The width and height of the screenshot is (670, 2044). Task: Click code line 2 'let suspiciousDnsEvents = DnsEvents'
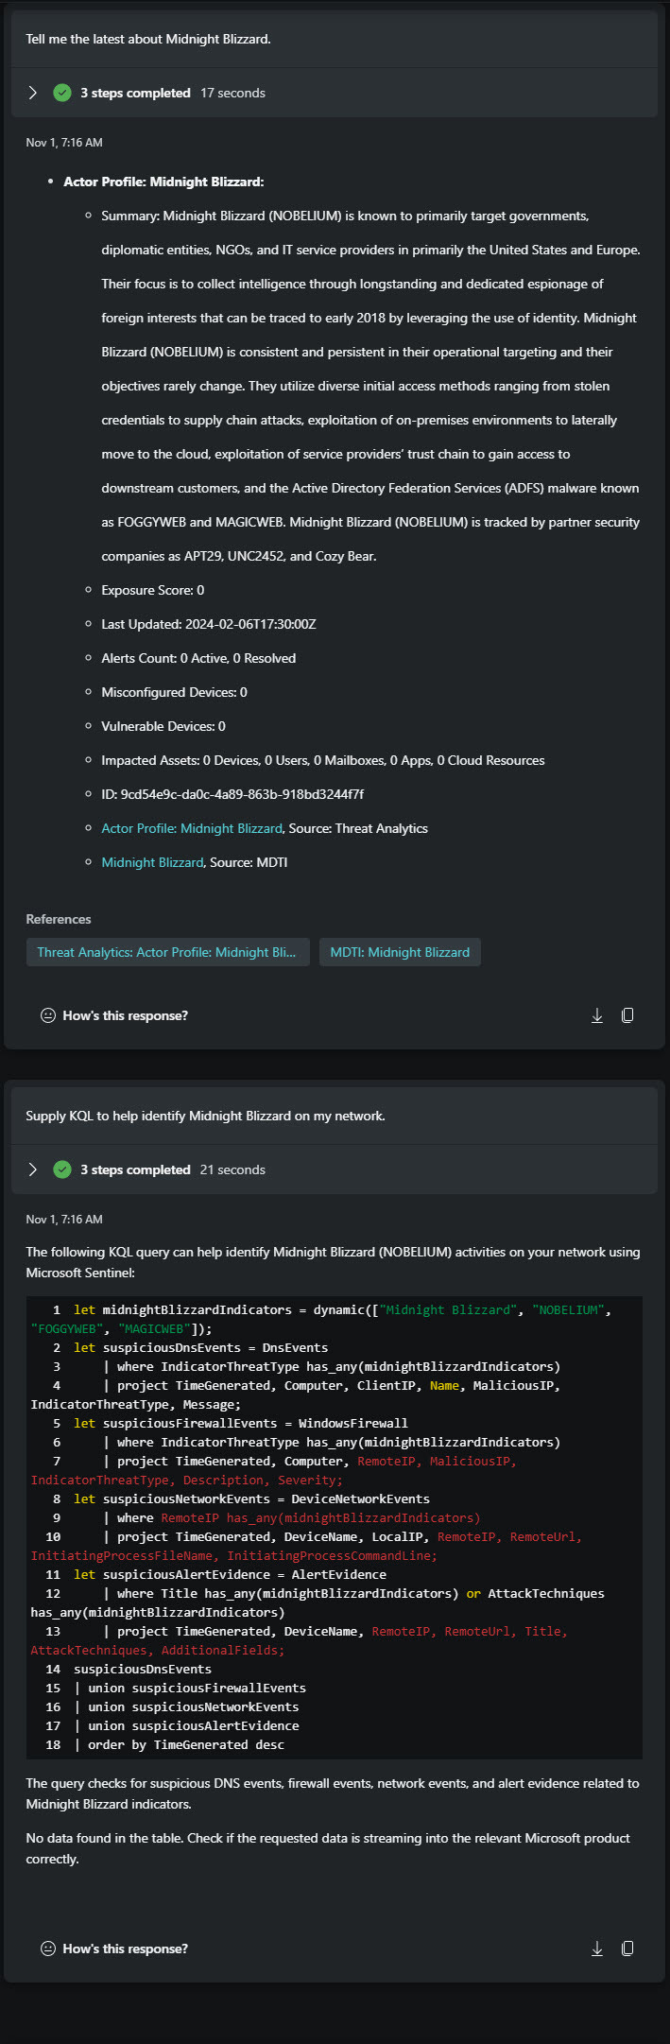(201, 1347)
